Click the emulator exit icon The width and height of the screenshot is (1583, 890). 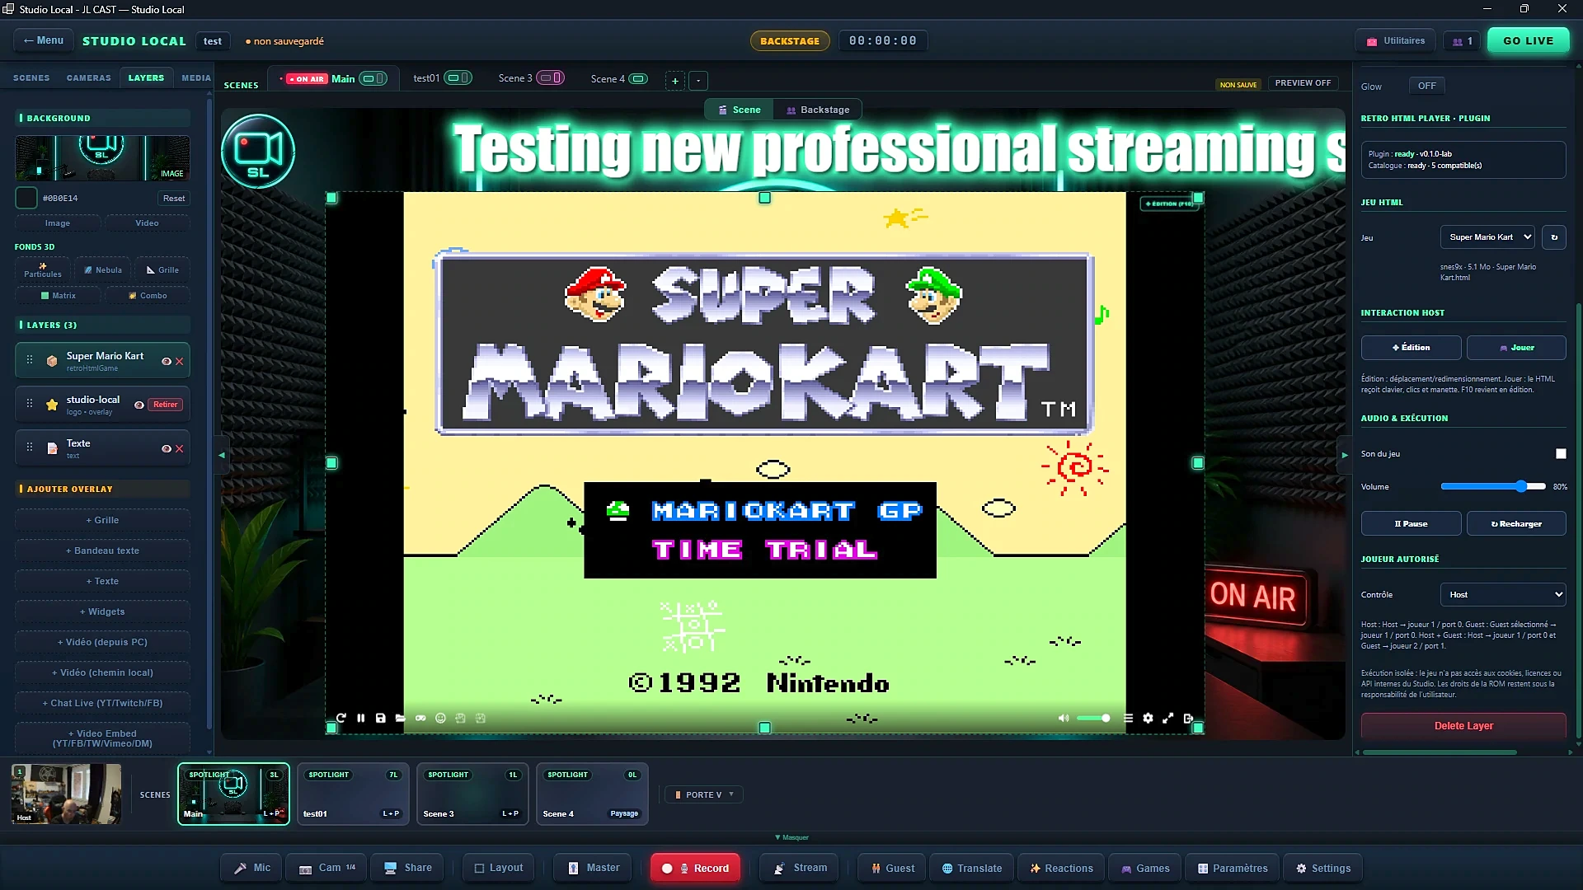[1188, 718]
